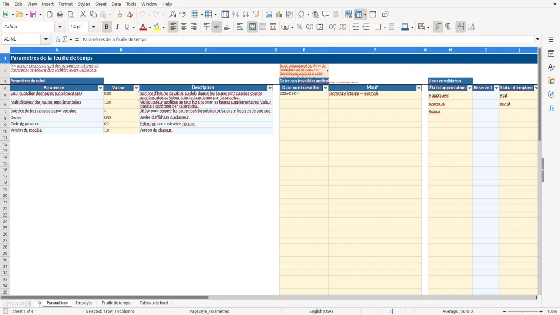Image resolution: width=560 pixels, height=315 pixels.
Task: Insert a comment
Action: click(x=326, y=14)
